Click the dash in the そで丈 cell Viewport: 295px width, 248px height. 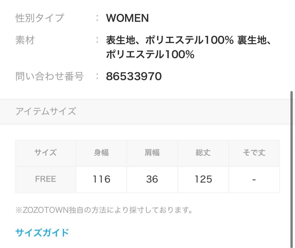click(x=254, y=179)
